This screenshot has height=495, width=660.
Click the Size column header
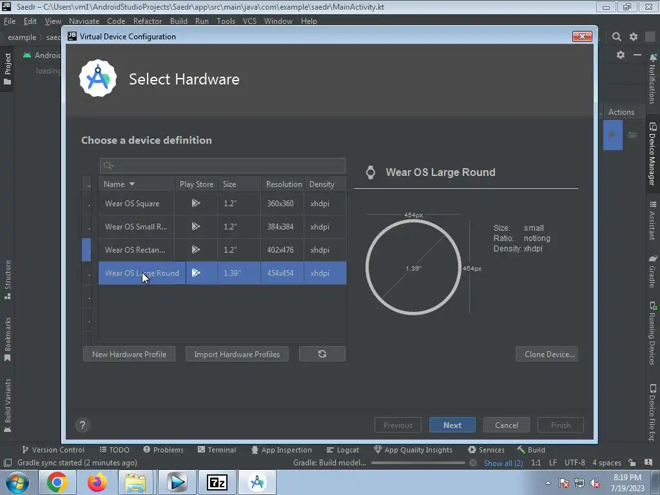(x=239, y=184)
